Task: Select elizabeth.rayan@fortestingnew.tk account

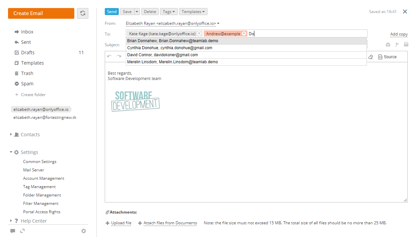Action: 45,117
